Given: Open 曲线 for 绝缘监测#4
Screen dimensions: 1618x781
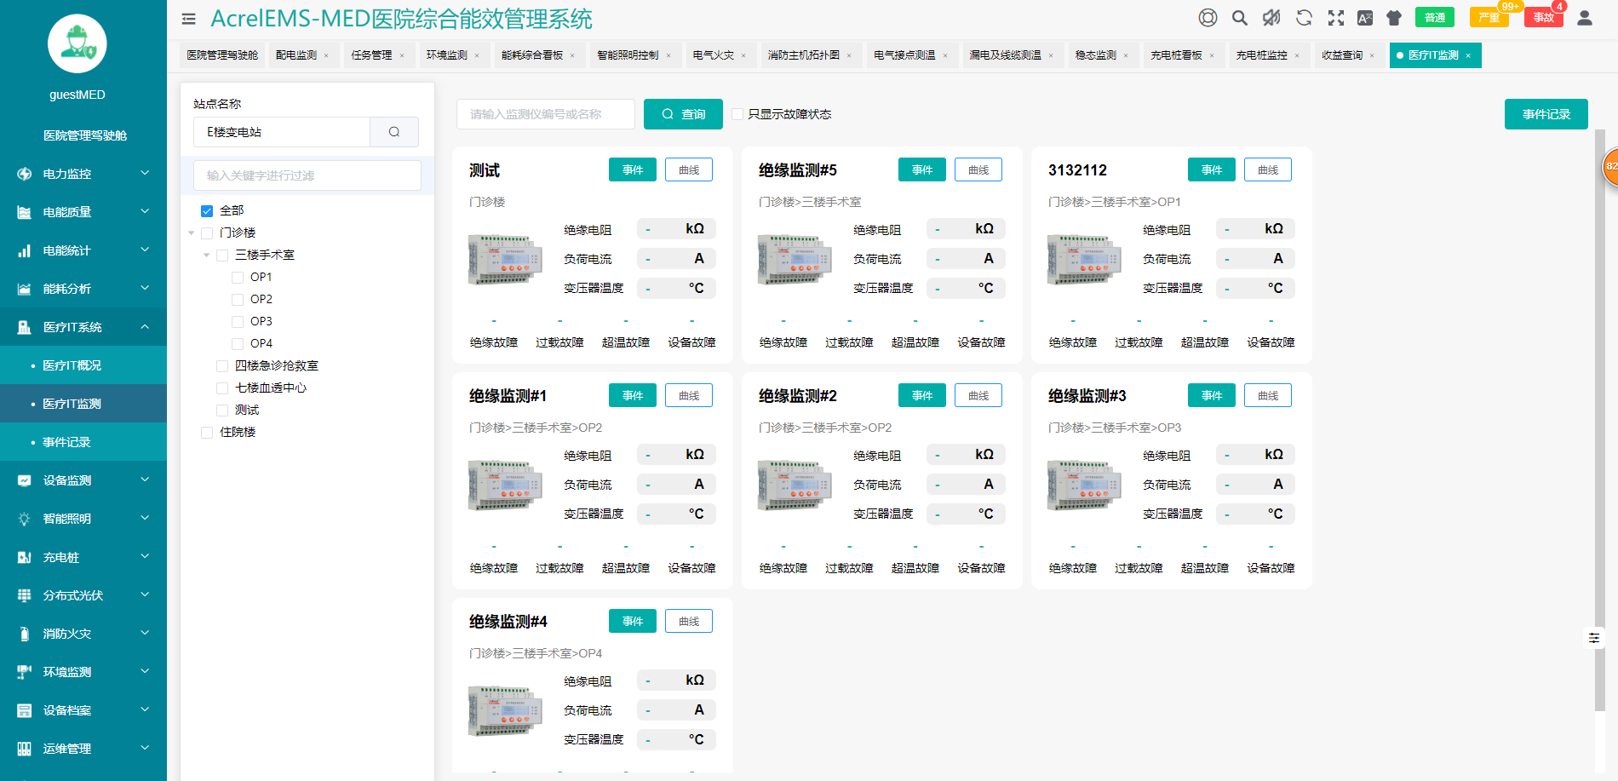Looking at the screenshot, I should click(688, 620).
